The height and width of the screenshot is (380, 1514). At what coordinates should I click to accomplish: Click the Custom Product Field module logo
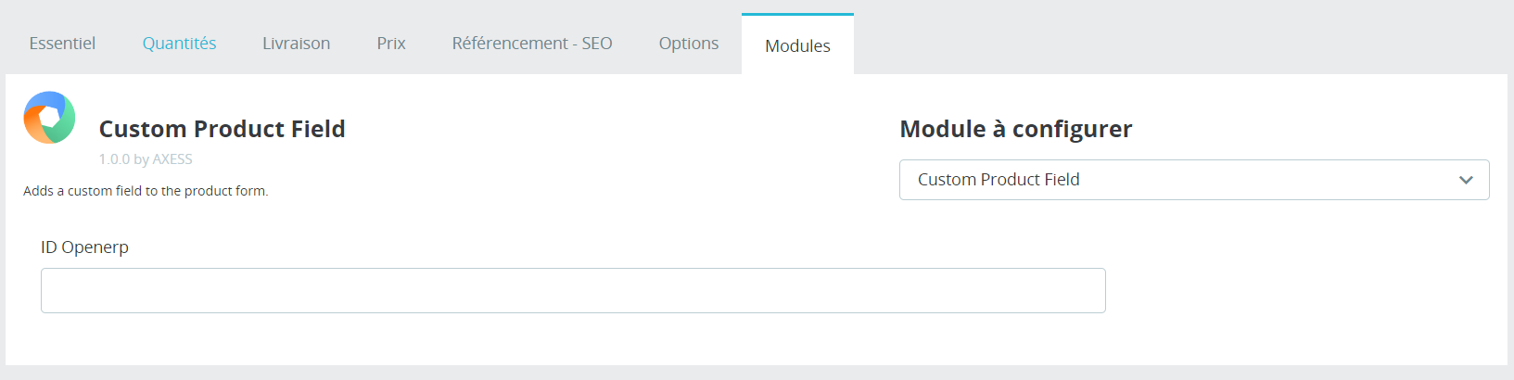click(x=49, y=118)
